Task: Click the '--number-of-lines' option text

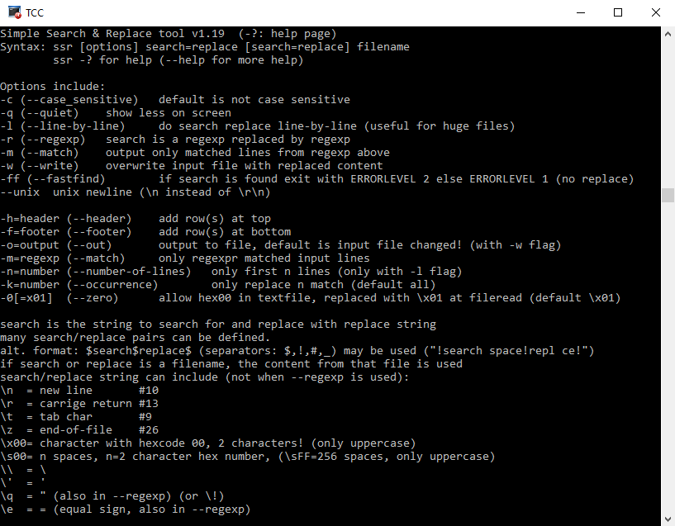Action: [131, 272]
